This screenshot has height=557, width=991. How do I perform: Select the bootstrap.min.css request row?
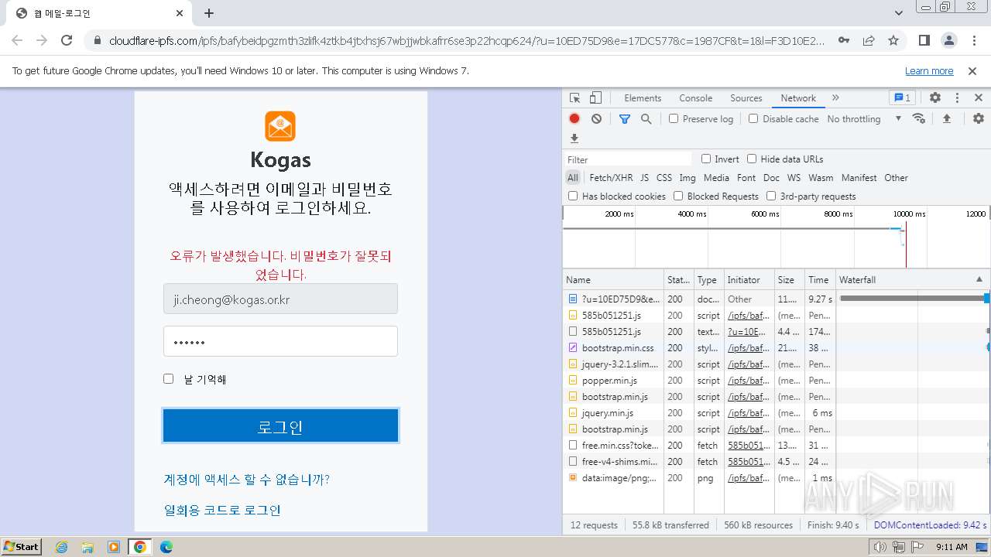pos(777,348)
